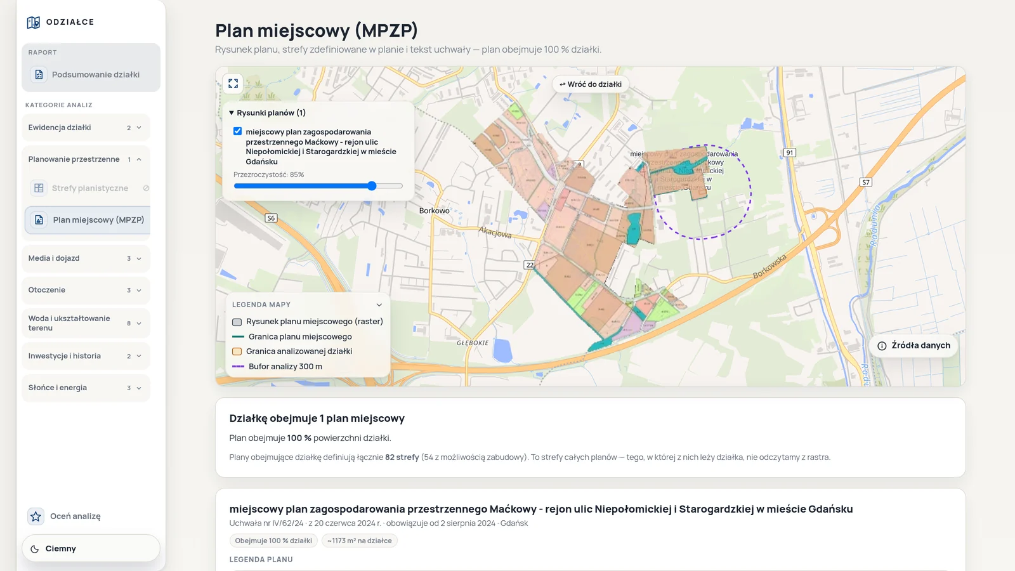The height and width of the screenshot is (571, 1015).
Task: Click the info icon in Źródła danych
Action: pos(882,346)
